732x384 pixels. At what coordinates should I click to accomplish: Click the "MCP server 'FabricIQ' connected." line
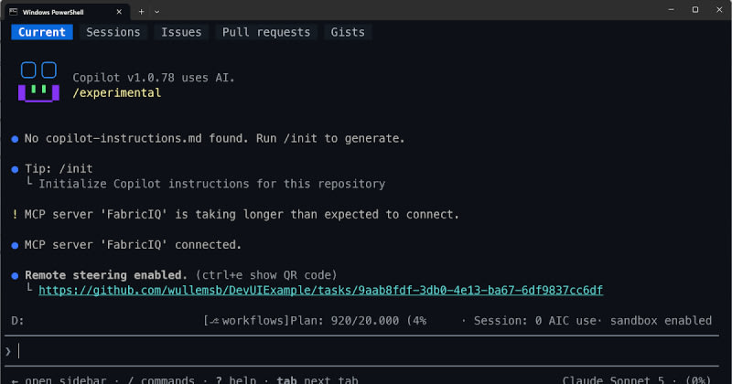click(x=133, y=244)
